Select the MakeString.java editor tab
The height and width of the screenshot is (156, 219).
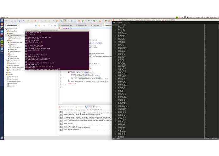click(107, 25)
